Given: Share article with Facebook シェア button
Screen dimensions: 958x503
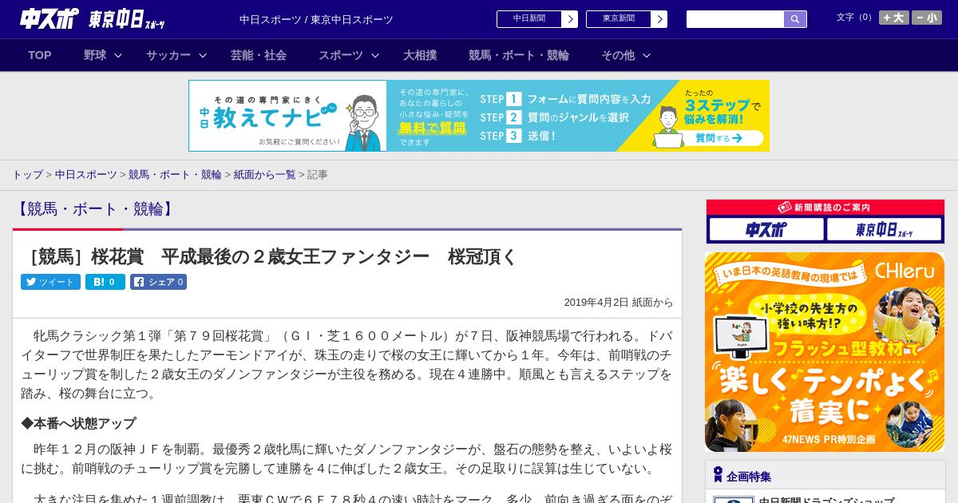Looking at the screenshot, I should pyautogui.click(x=158, y=282).
